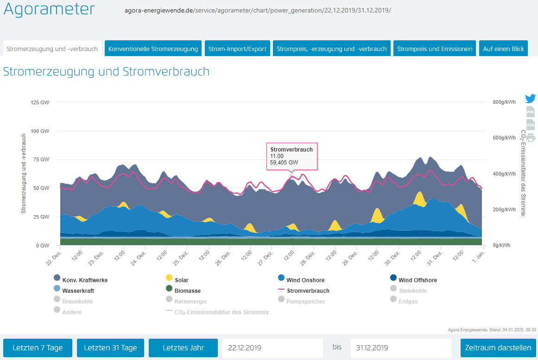Screen dimensions: 538x360
Task: Print chart using printer icon
Action: click(x=530, y=137)
